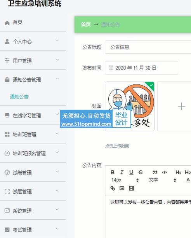Expand the 试卷管理 sidebar menu

(x=33, y=172)
